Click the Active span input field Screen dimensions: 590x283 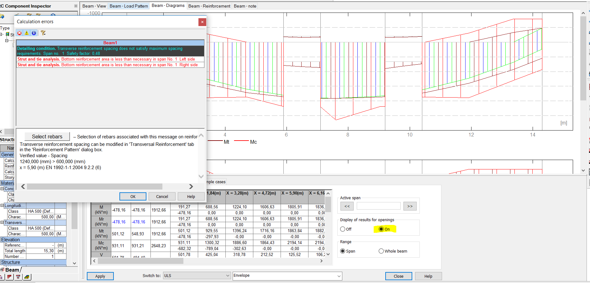click(x=378, y=206)
